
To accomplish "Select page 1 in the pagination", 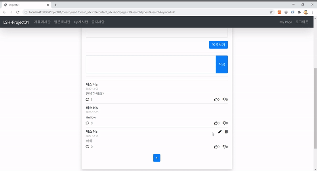I will coord(157,158).
